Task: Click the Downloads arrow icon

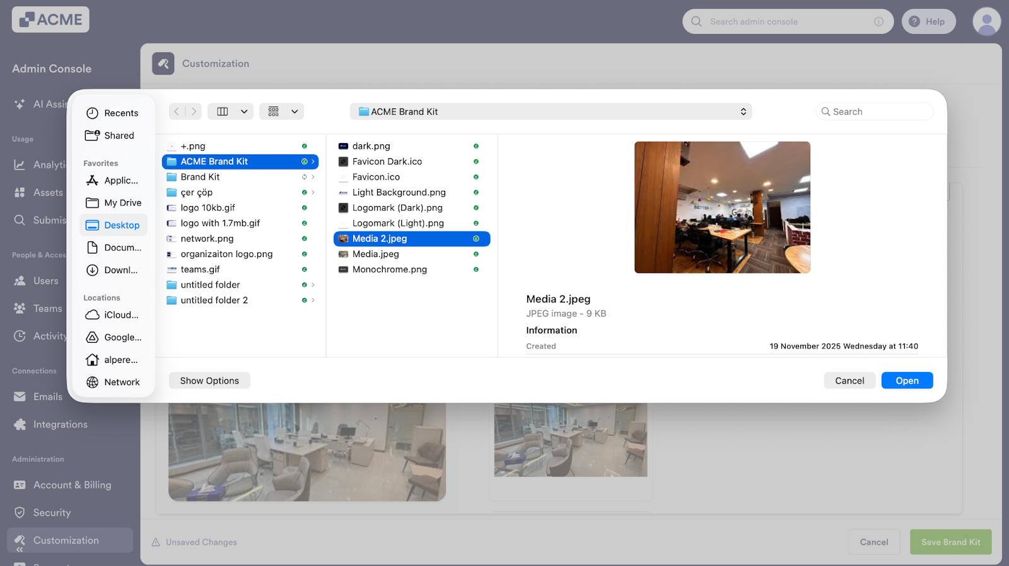Action: 92,270
